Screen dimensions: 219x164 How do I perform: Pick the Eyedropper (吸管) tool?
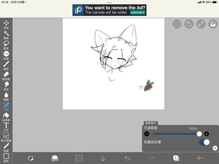click(x=6, y=146)
